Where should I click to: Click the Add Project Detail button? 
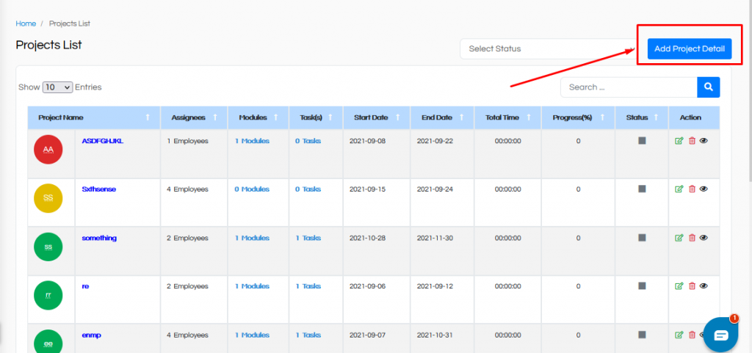click(x=689, y=48)
